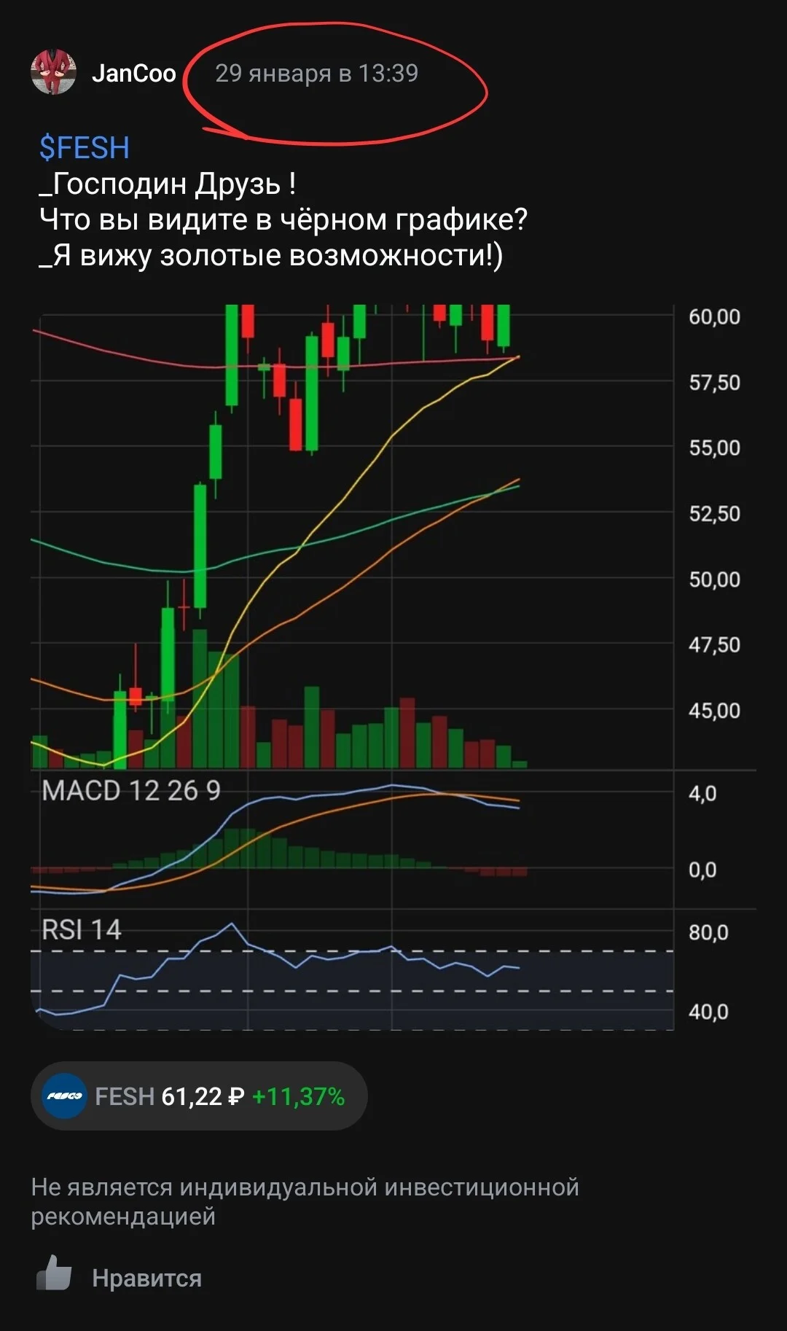This screenshot has height=1331, width=787.
Task: Click the RSI 14 indicator label
Action: (82, 930)
